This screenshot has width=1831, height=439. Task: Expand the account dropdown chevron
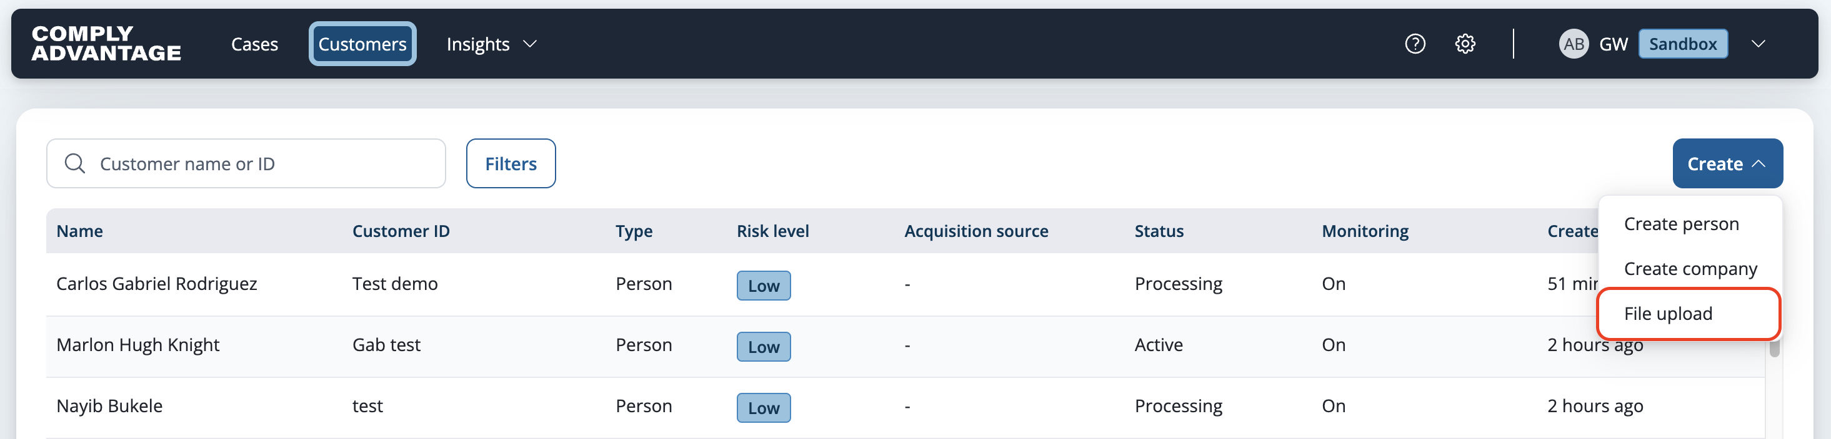[1758, 44]
